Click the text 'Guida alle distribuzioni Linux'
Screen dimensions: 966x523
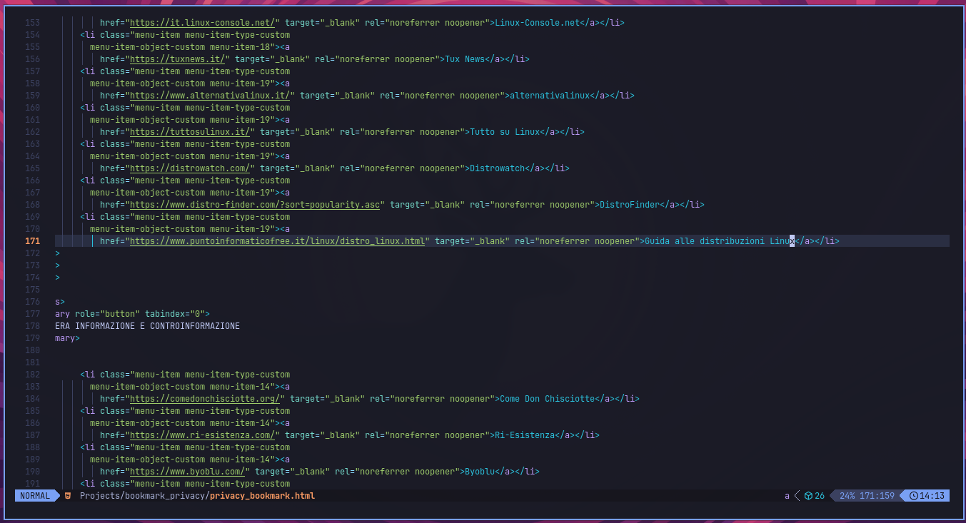pyautogui.click(x=720, y=241)
